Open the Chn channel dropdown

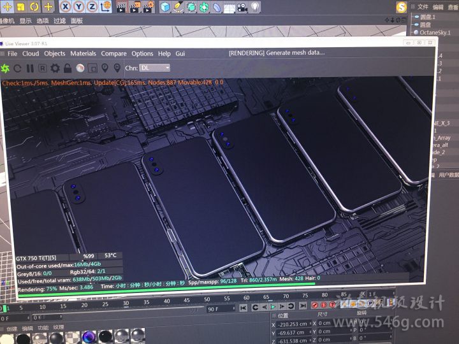pyautogui.click(x=155, y=68)
